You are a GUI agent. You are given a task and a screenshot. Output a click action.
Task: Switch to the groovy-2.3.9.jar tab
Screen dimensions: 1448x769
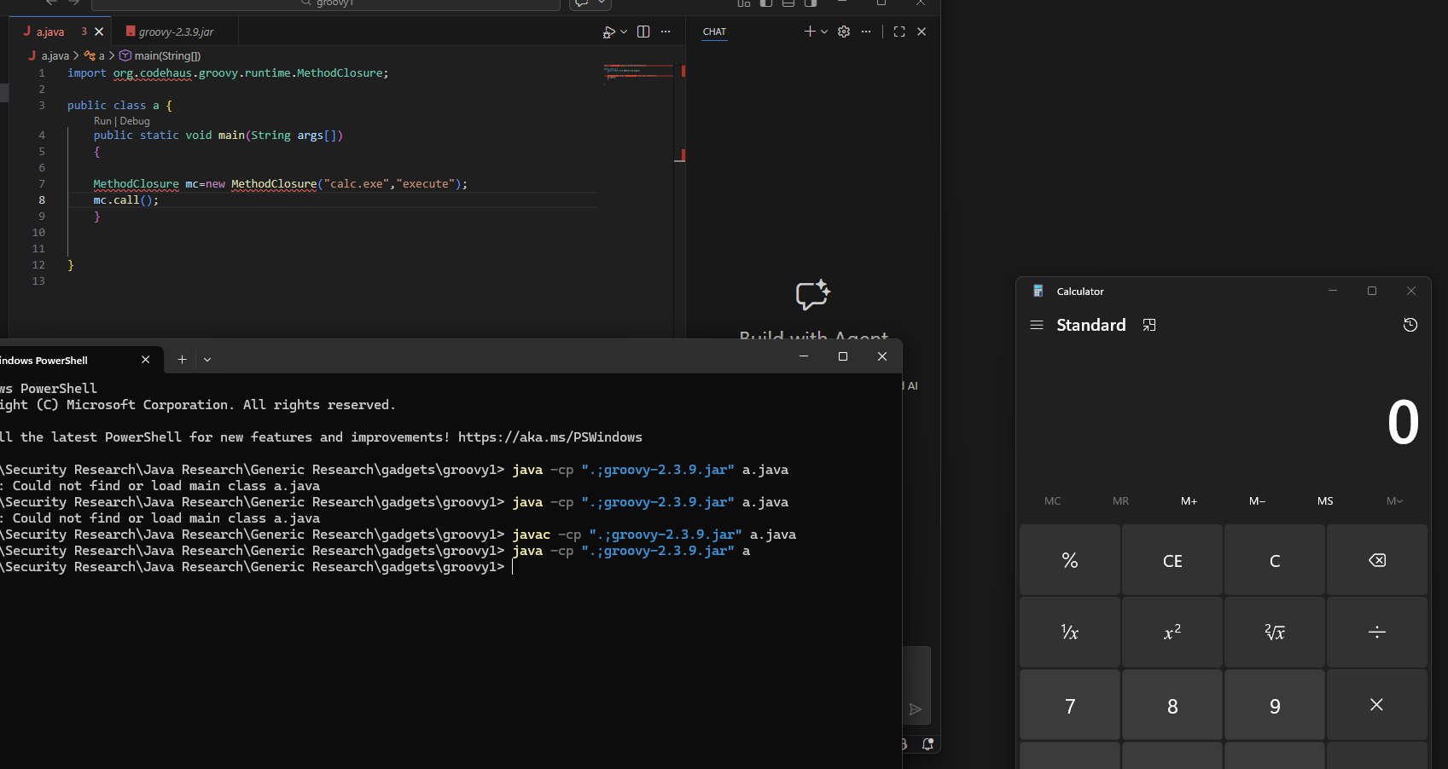(x=176, y=32)
